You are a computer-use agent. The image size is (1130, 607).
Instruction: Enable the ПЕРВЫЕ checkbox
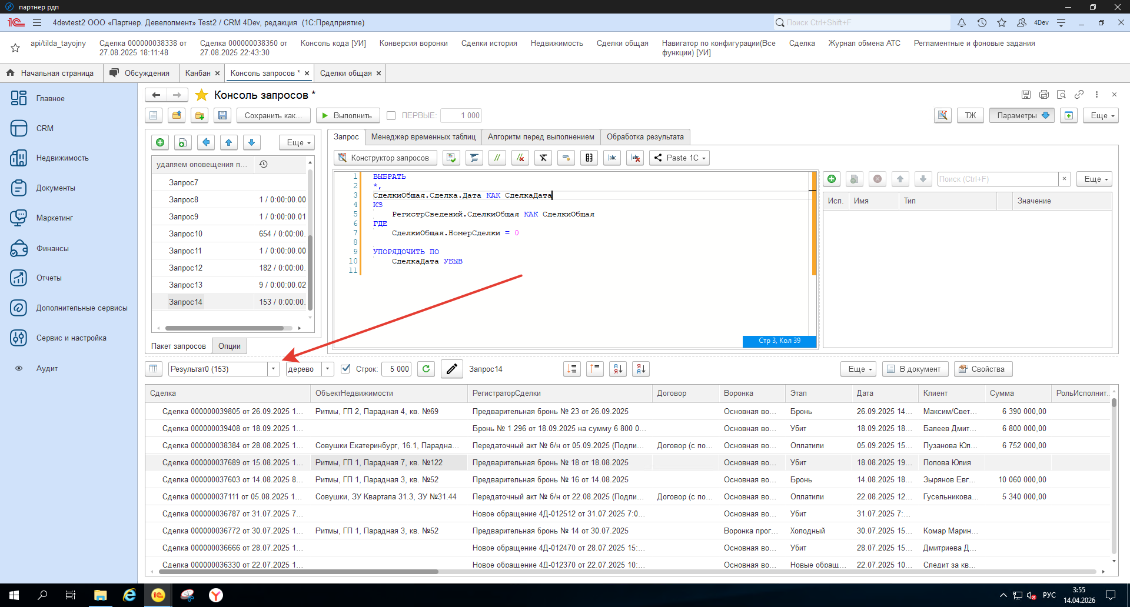[391, 116]
